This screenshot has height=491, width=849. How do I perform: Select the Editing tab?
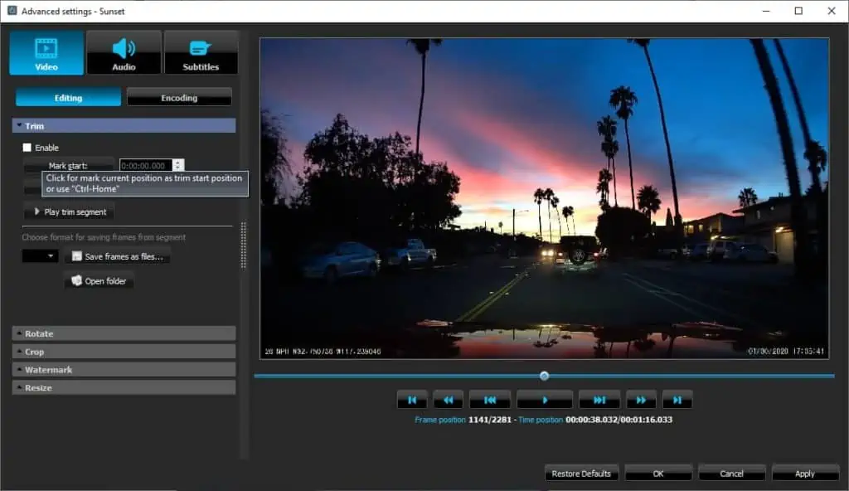click(x=68, y=98)
